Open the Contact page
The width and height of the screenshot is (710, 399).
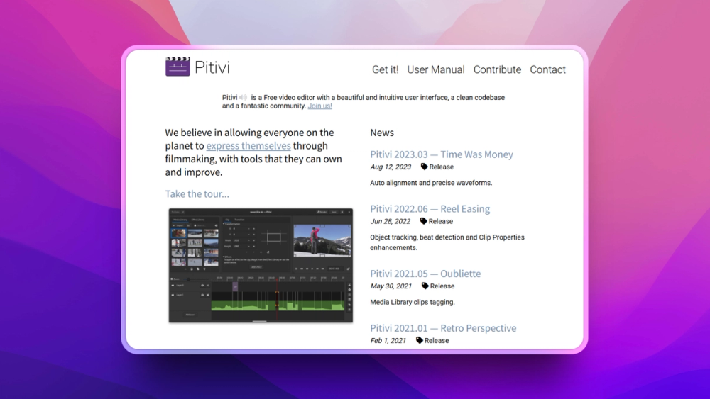coord(548,69)
